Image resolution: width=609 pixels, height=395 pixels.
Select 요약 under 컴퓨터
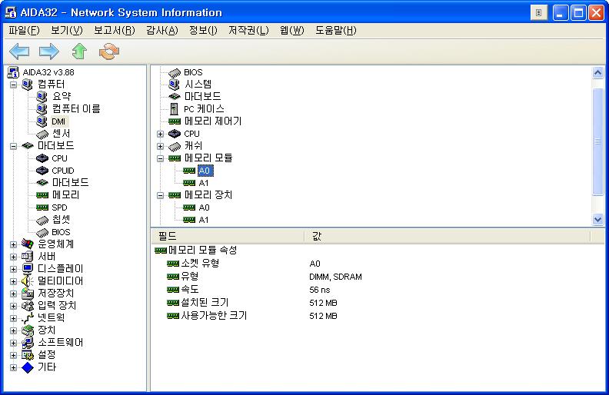click(62, 97)
